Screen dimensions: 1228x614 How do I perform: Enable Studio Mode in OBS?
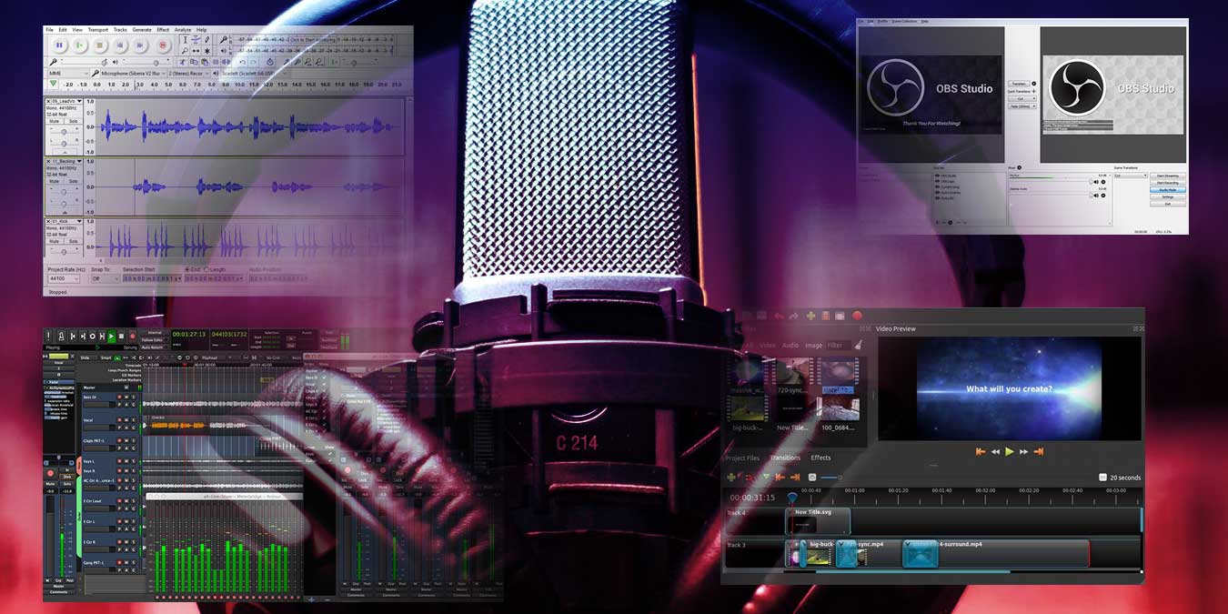pyautogui.click(x=1168, y=189)
